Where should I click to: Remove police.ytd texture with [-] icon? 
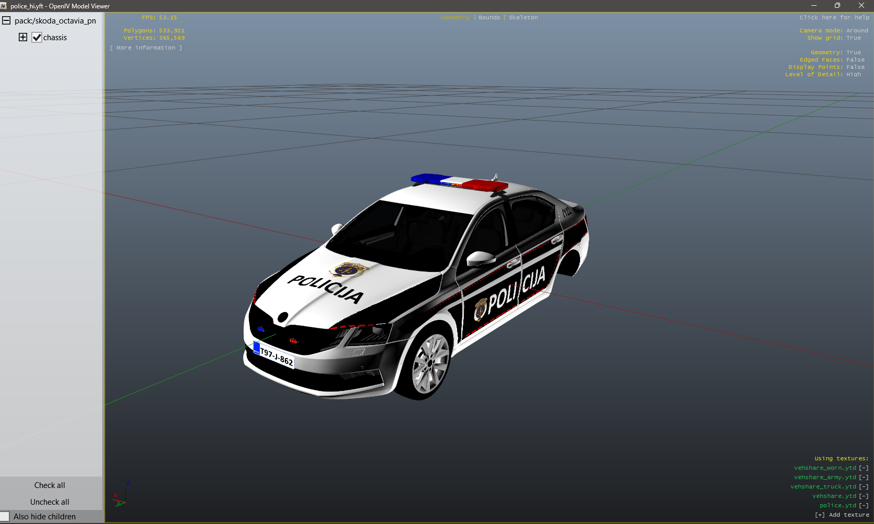864,505
